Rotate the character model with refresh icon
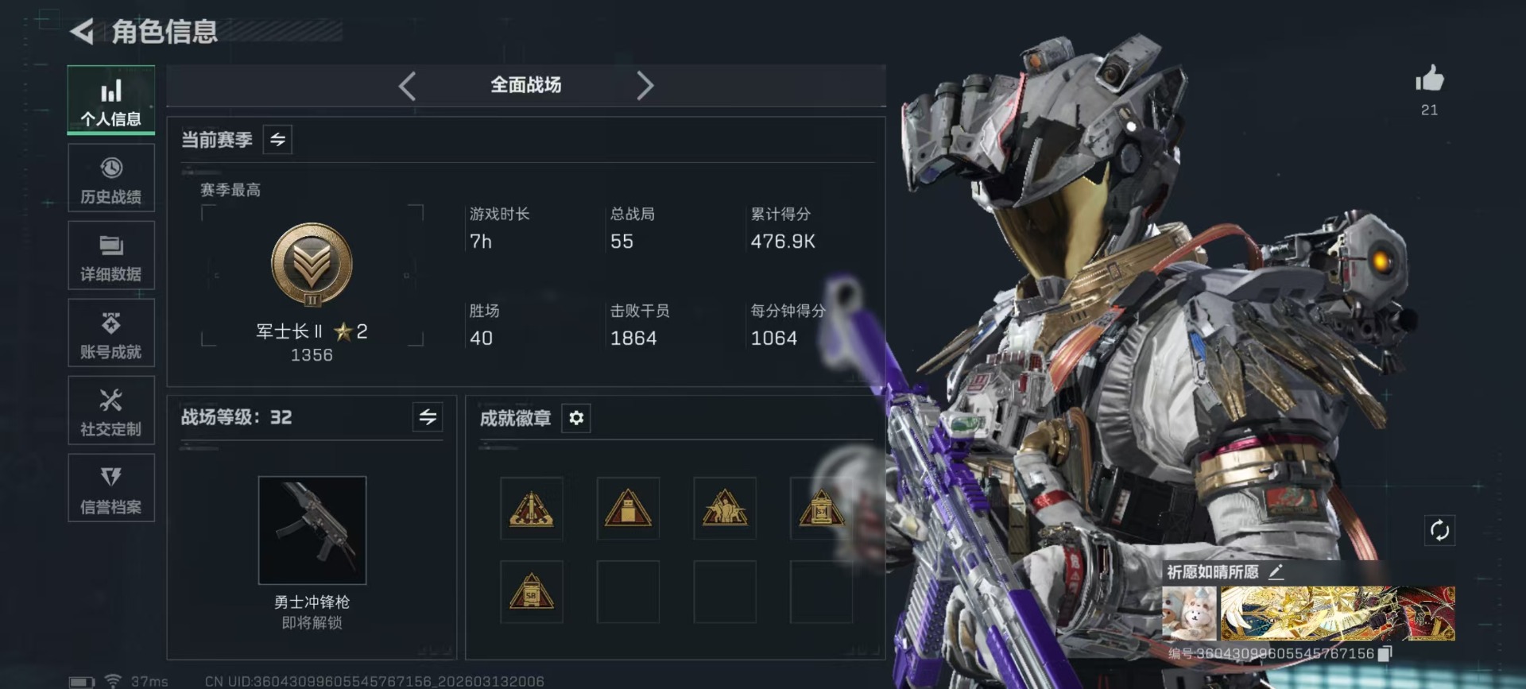Screen dimensions: 1526x689 tap(1439, 530)
